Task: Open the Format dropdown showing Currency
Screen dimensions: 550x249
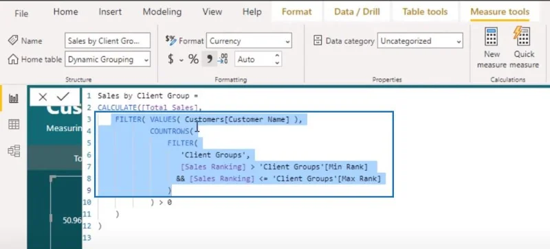Action: pyautogui.click(x=249, y=41)
